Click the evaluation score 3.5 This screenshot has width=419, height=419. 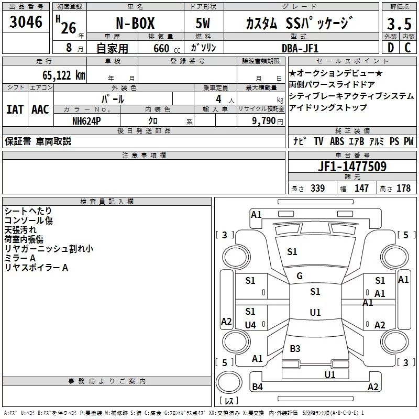point(399,24)
